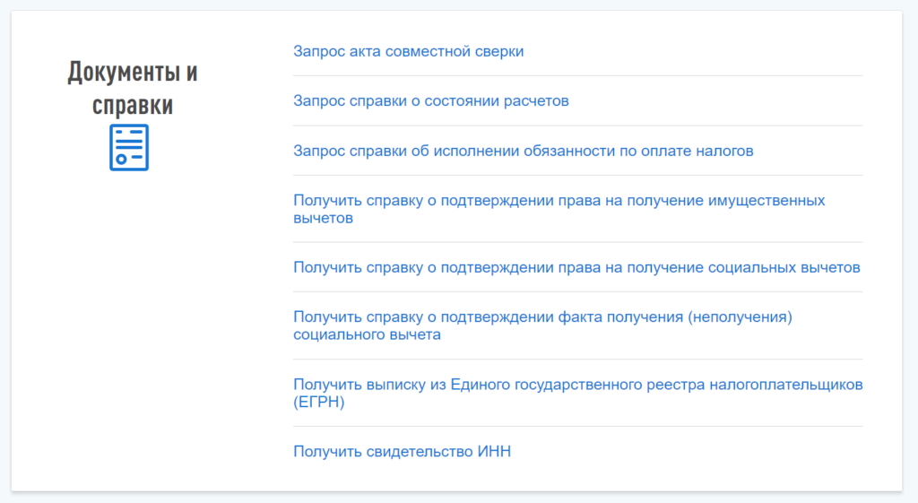The width and height of the screenshot is (918, 503).
Task: Click divider line below Запрос акта совместной сверки
Action: point(577,76)
